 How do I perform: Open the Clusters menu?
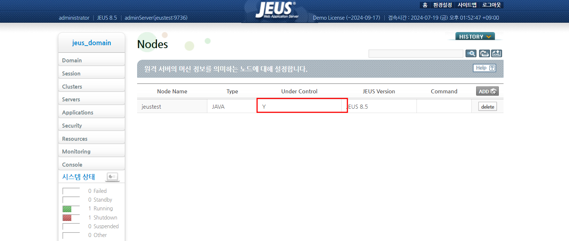[91, 86]
